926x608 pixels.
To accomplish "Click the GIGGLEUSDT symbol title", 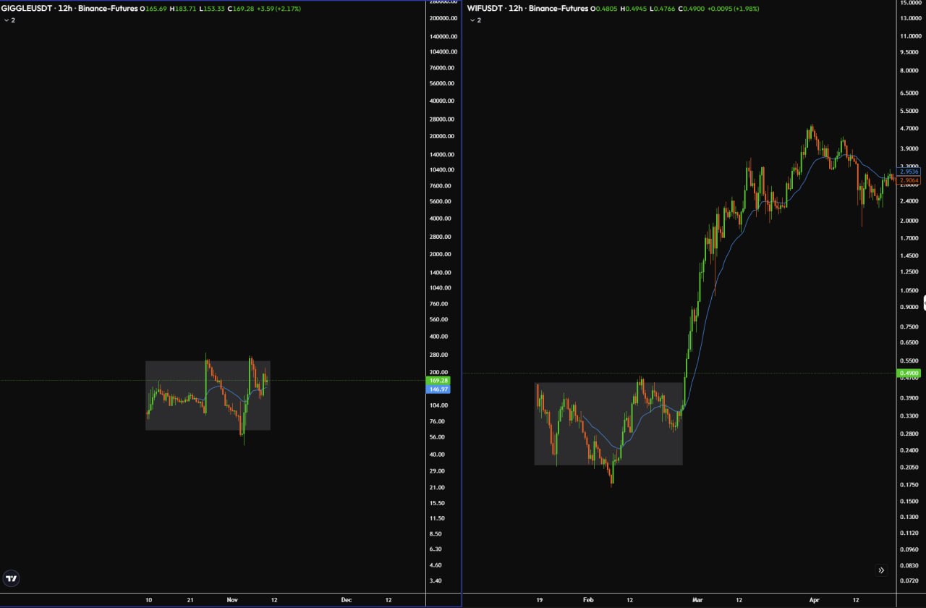I will tap(25, 9).
